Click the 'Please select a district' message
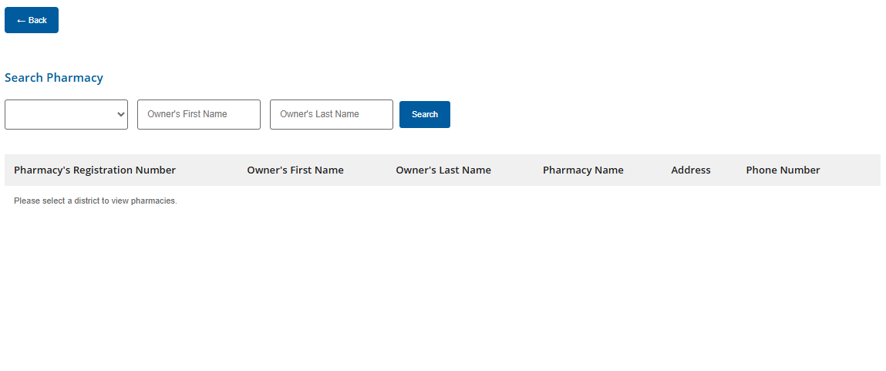Viewport: 886px width, 371px height. click(96, 201)
